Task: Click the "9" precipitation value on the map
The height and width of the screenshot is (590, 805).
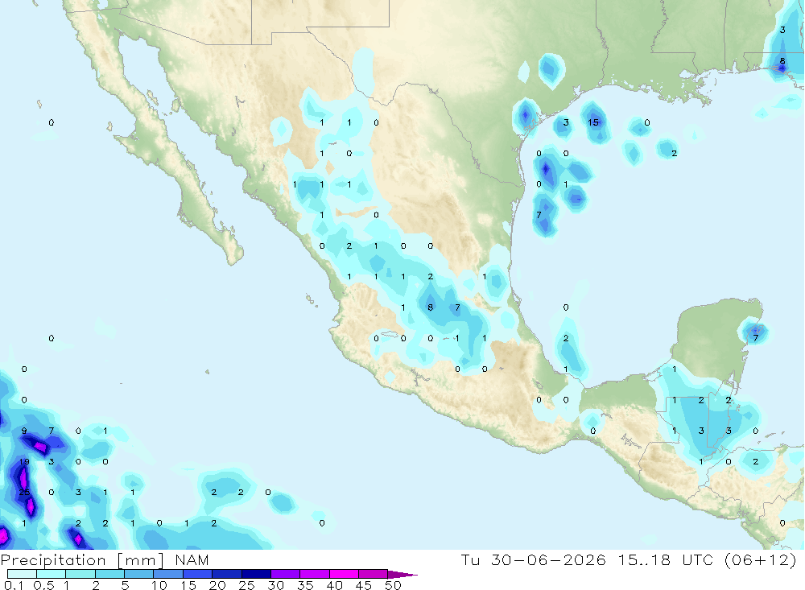Action: click(x=24, y=431)
